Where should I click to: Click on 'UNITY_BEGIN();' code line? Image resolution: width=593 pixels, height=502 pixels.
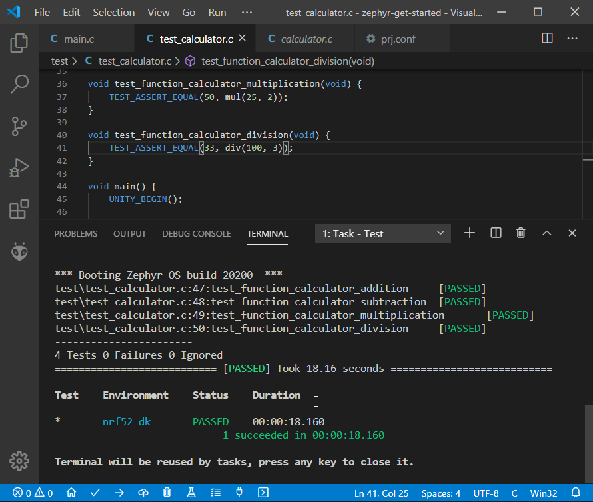pyautogui.click(x=146, y=199)
